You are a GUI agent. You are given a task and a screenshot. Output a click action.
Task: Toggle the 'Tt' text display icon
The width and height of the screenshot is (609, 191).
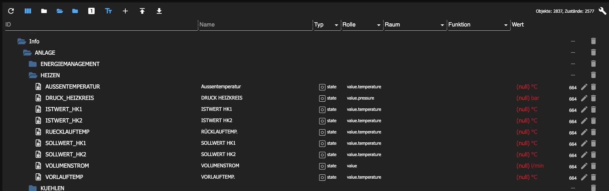click(108, 11)
